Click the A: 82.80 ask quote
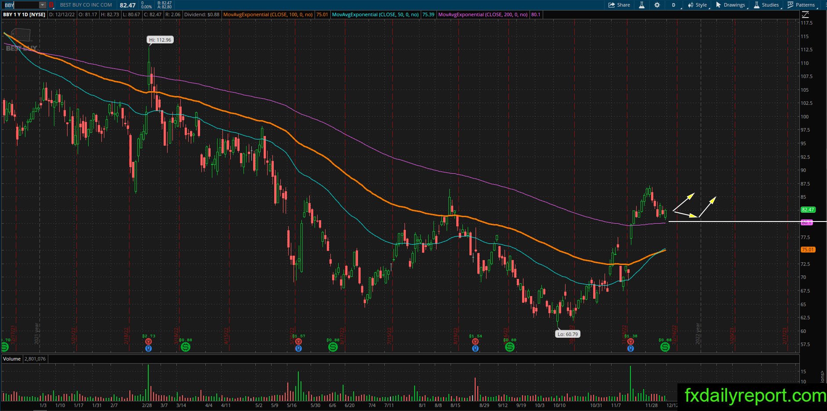The width and height of the screenshot is (827, 411). (x=164, y=7)
